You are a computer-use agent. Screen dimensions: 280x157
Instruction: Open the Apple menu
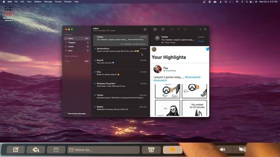coord(4,2)
